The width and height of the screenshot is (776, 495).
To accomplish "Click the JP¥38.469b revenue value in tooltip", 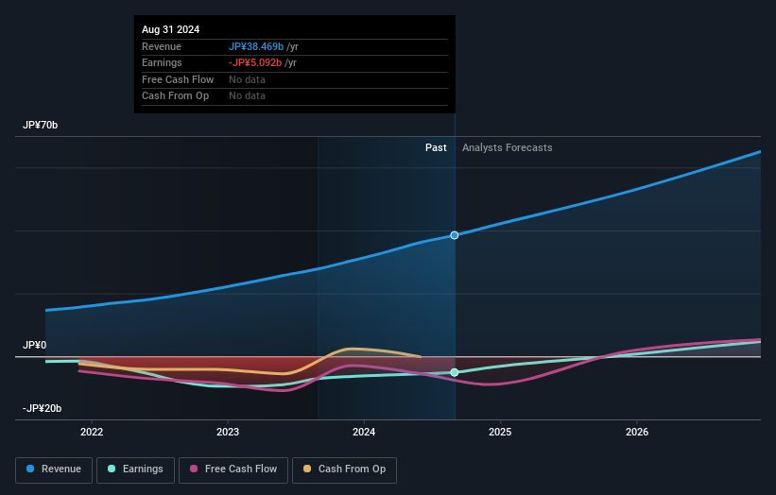I will pyautogui.click(x=256, y=46).
